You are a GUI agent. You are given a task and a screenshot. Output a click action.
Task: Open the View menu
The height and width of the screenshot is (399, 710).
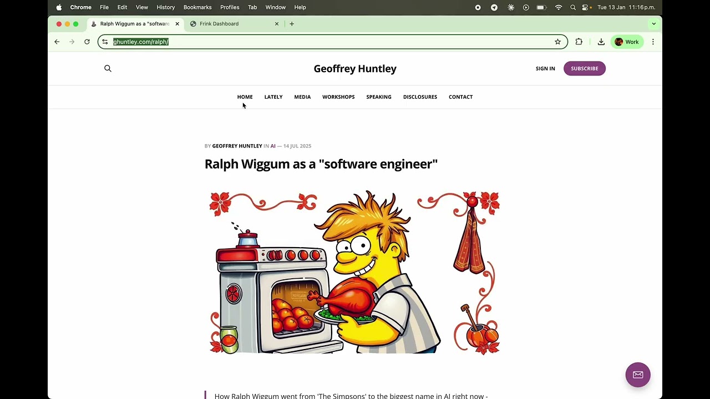(x=142, y=7)
